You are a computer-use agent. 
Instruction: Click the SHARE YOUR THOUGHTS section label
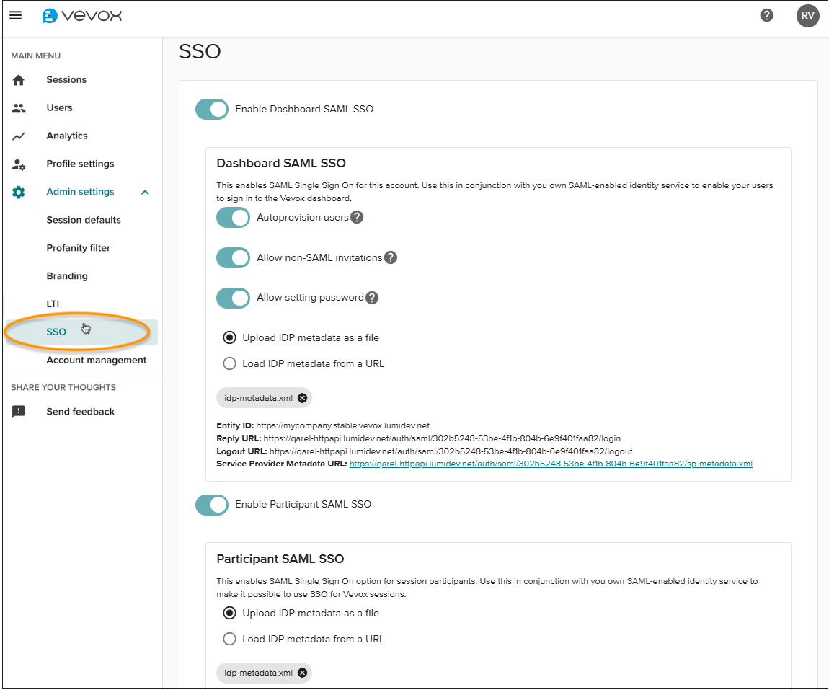pos(63,387)
